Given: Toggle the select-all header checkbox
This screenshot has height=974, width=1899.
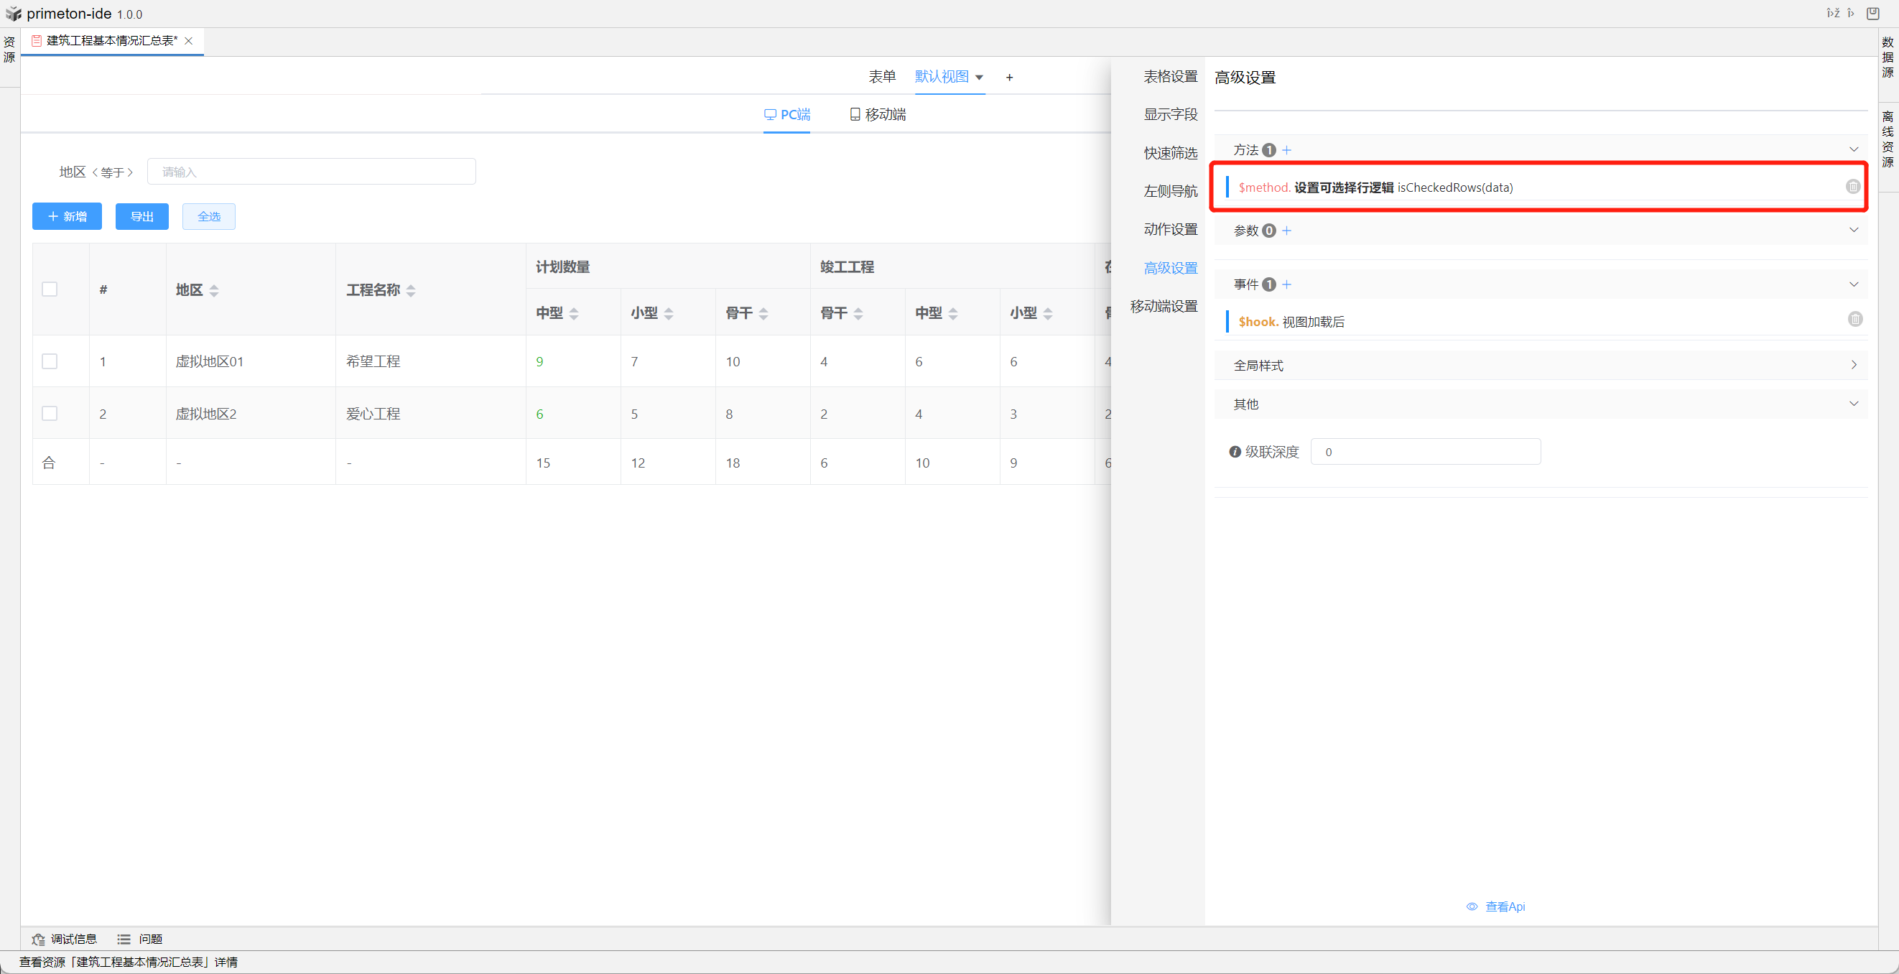Looking at the screenshot, I should 50,289.
